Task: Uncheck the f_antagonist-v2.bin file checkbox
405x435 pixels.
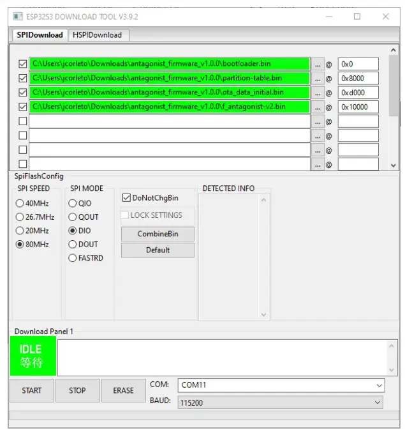Action: point(23,107)
